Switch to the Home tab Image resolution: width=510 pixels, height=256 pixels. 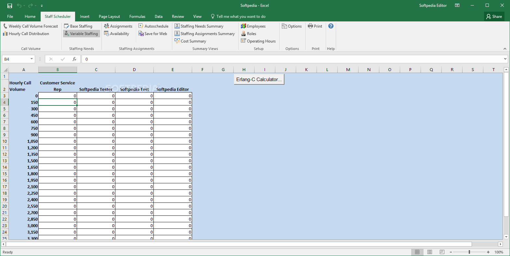point(30,17)
